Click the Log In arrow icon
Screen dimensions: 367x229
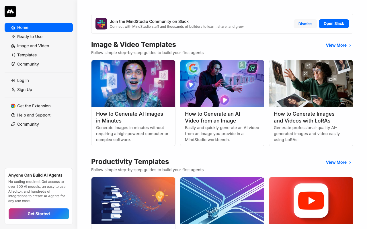pyautogui.click(x=13, y=80)
